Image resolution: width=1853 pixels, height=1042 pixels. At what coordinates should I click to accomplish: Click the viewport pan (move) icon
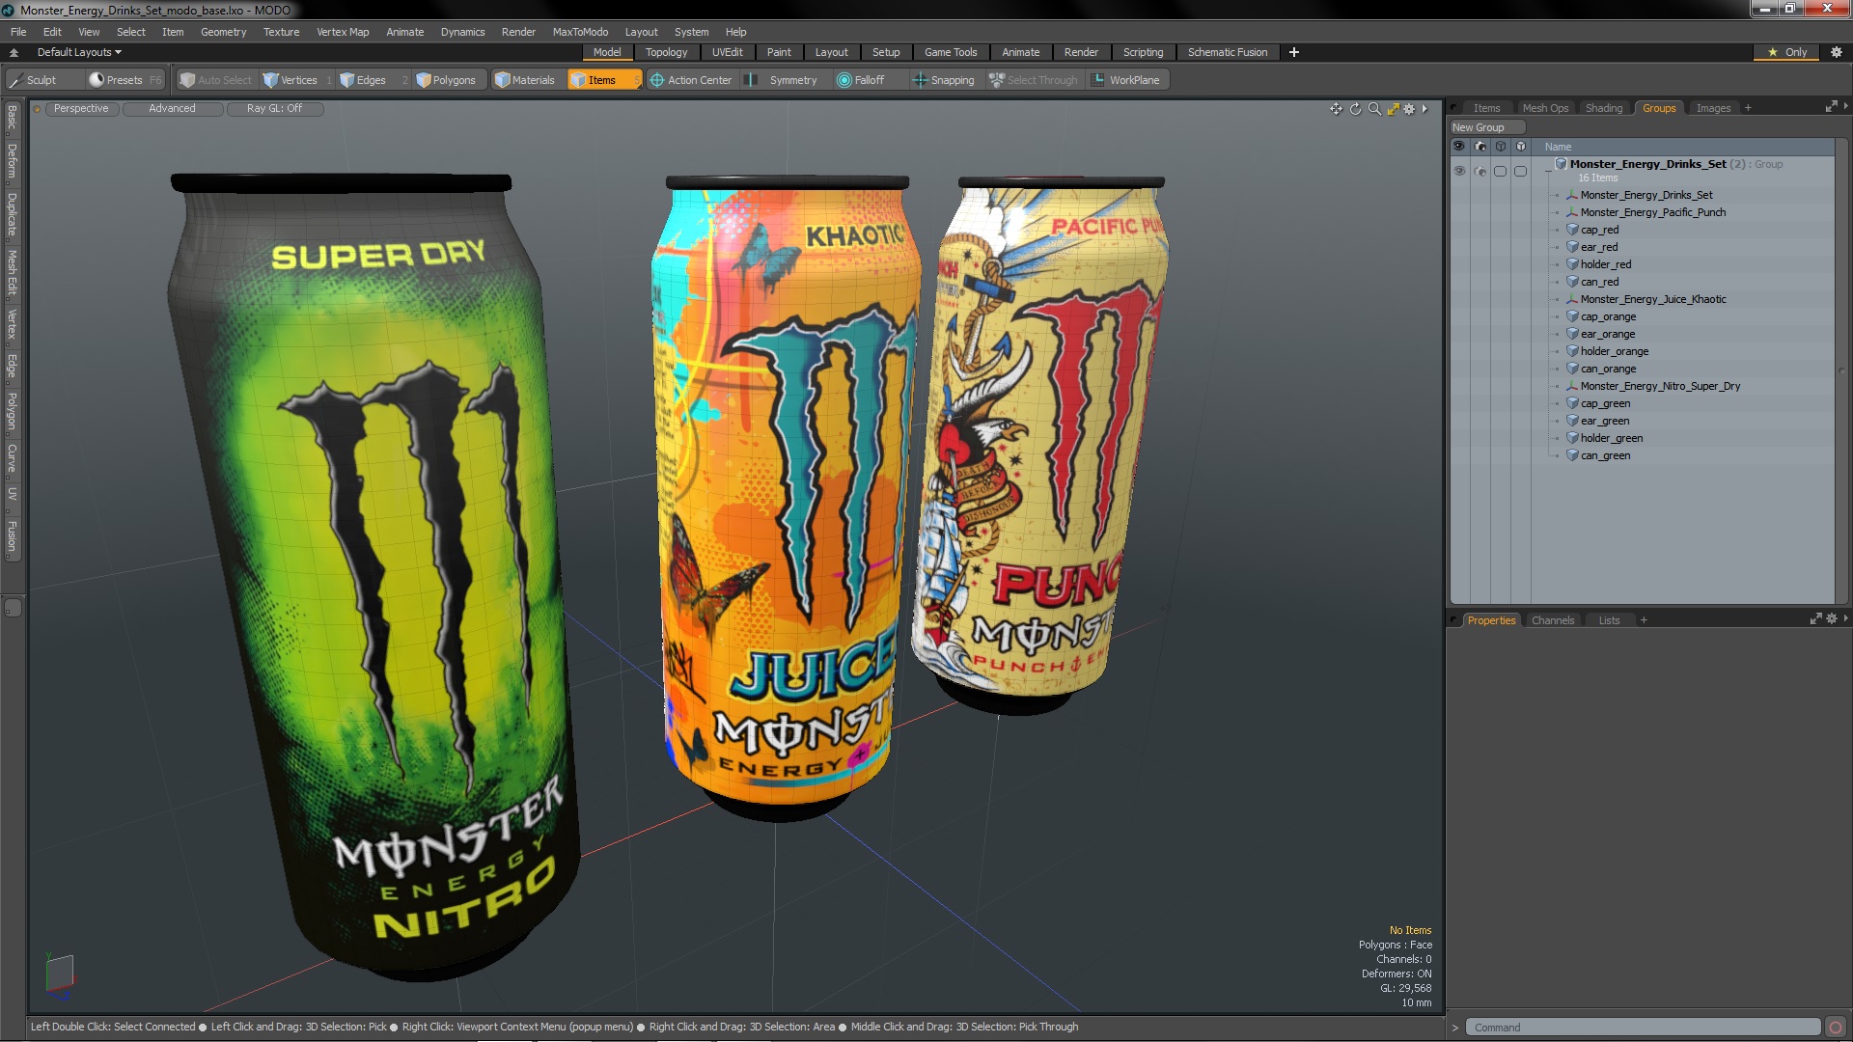(x=1336, y=109)
